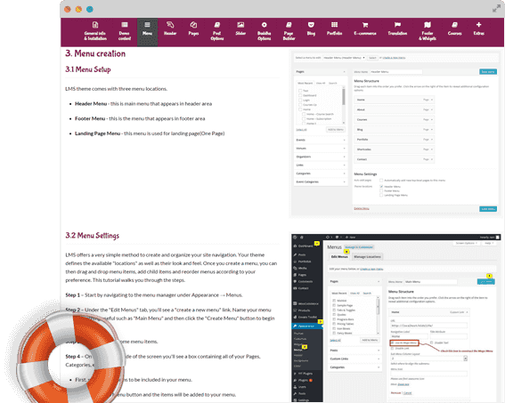Screen dimensions: 505x403
Task: Go to the Blog section in navbar
Action: tap(311, 28)
